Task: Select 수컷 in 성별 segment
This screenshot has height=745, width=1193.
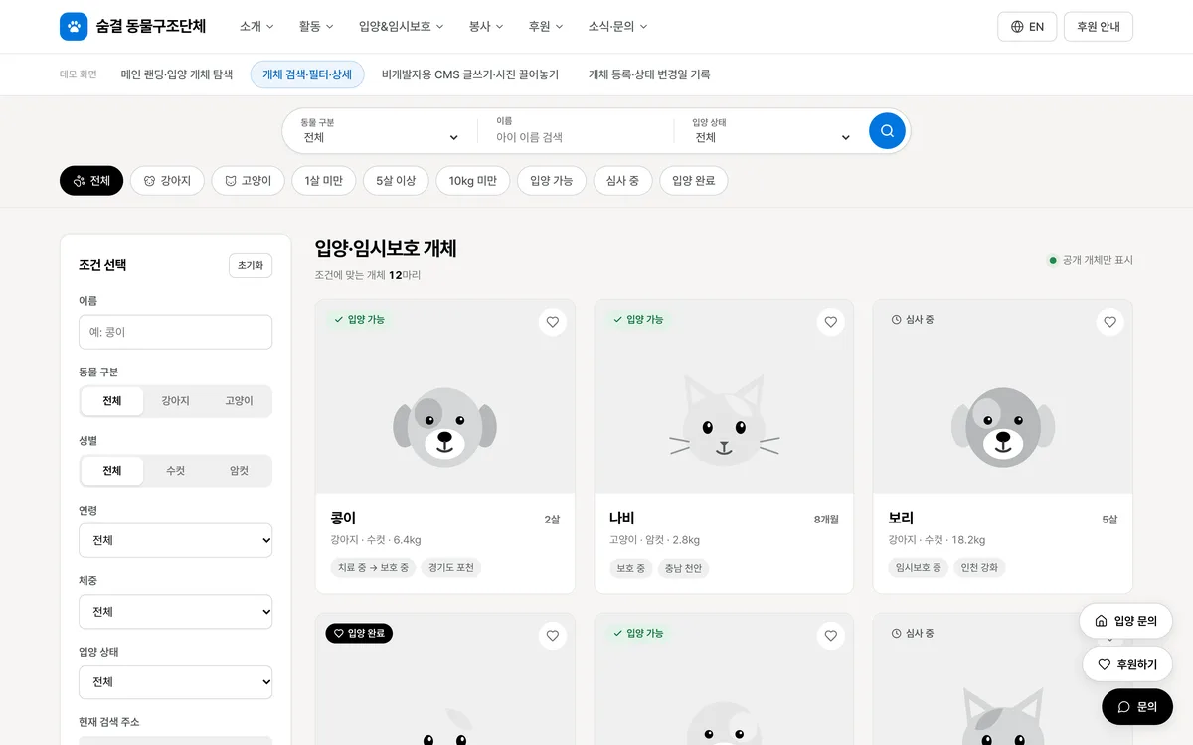Action: point(175,471)
